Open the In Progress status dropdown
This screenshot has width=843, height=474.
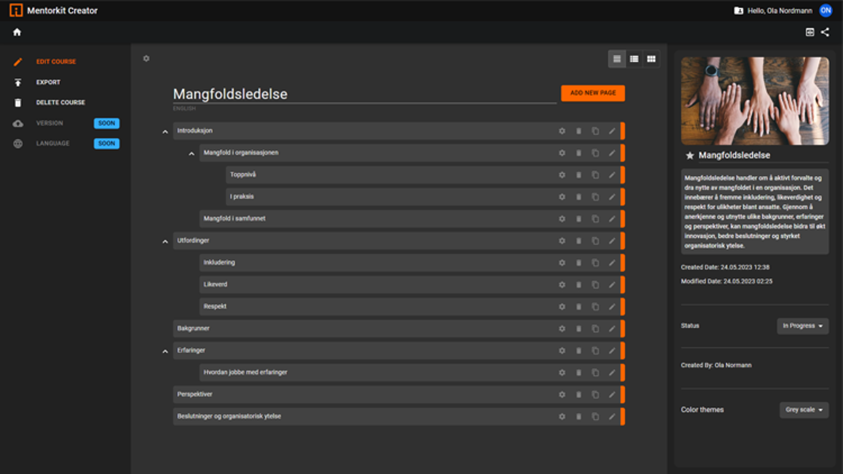(802, 326)
